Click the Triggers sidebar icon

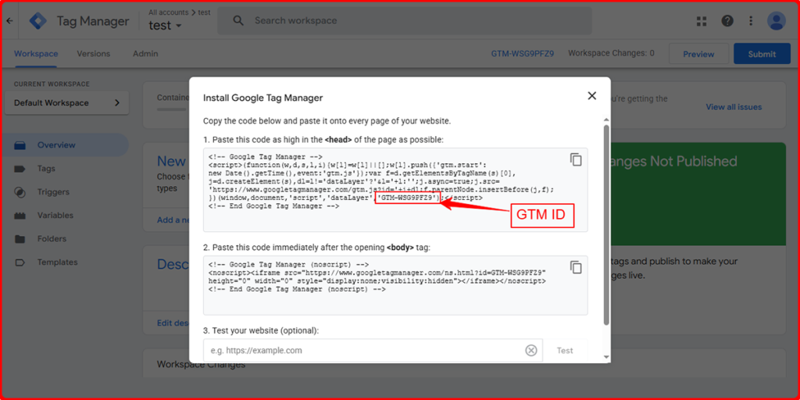20,192
